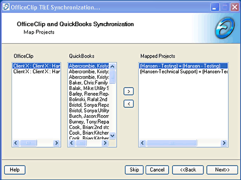Click the QuickBooks list scroll down arrow

click(112, 136)
